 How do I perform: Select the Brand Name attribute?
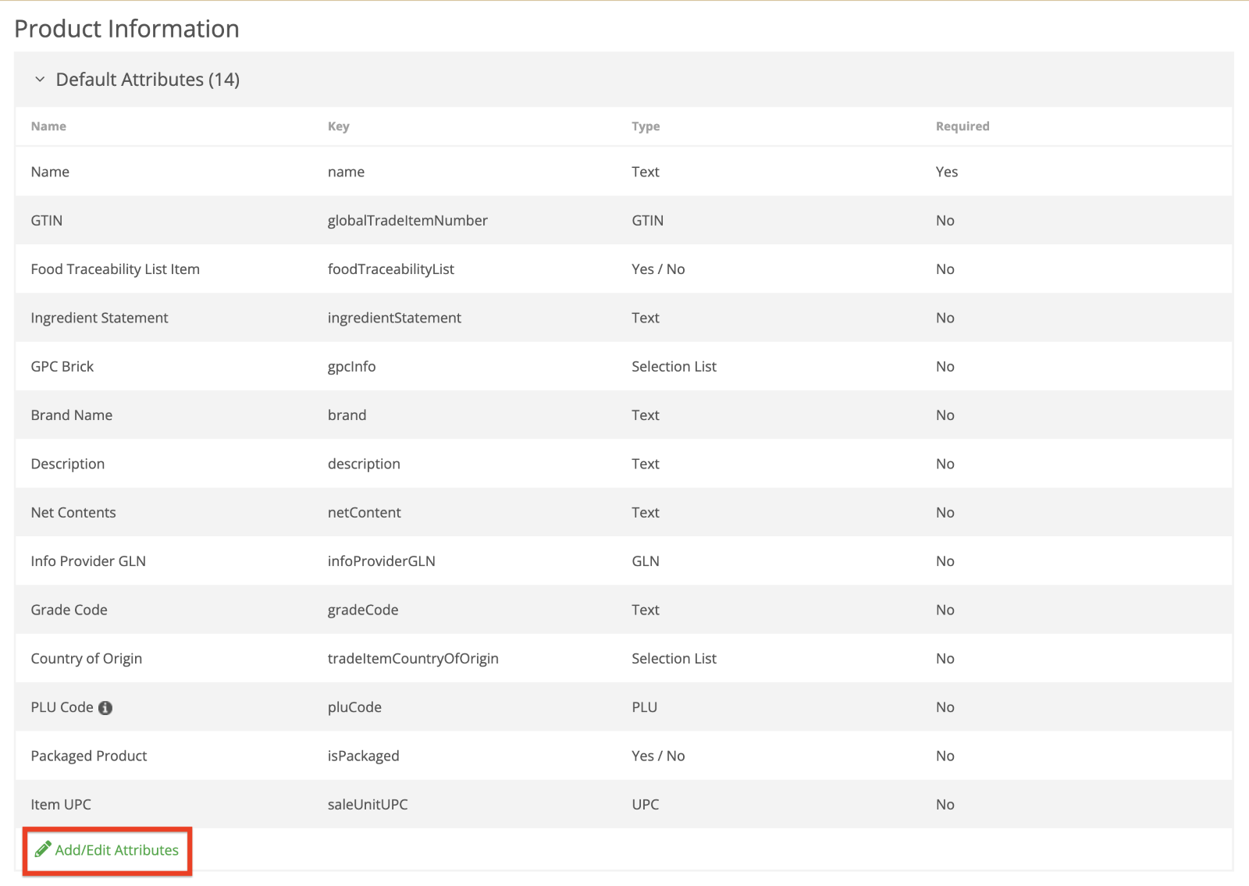[x=72, y=415]
